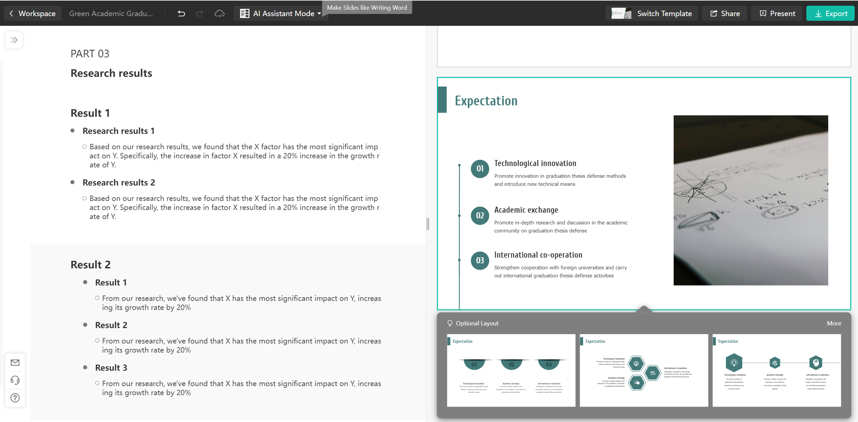Click Switch Template button
Screen dimensions: 858x422
[x=651, y=13]
